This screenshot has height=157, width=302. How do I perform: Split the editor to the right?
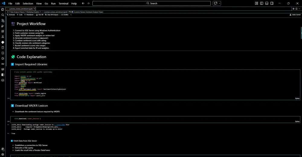pos(297,9)
